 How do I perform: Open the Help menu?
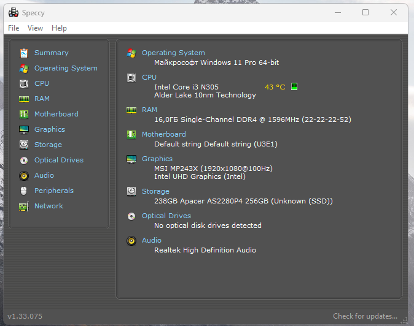point(59,28)
